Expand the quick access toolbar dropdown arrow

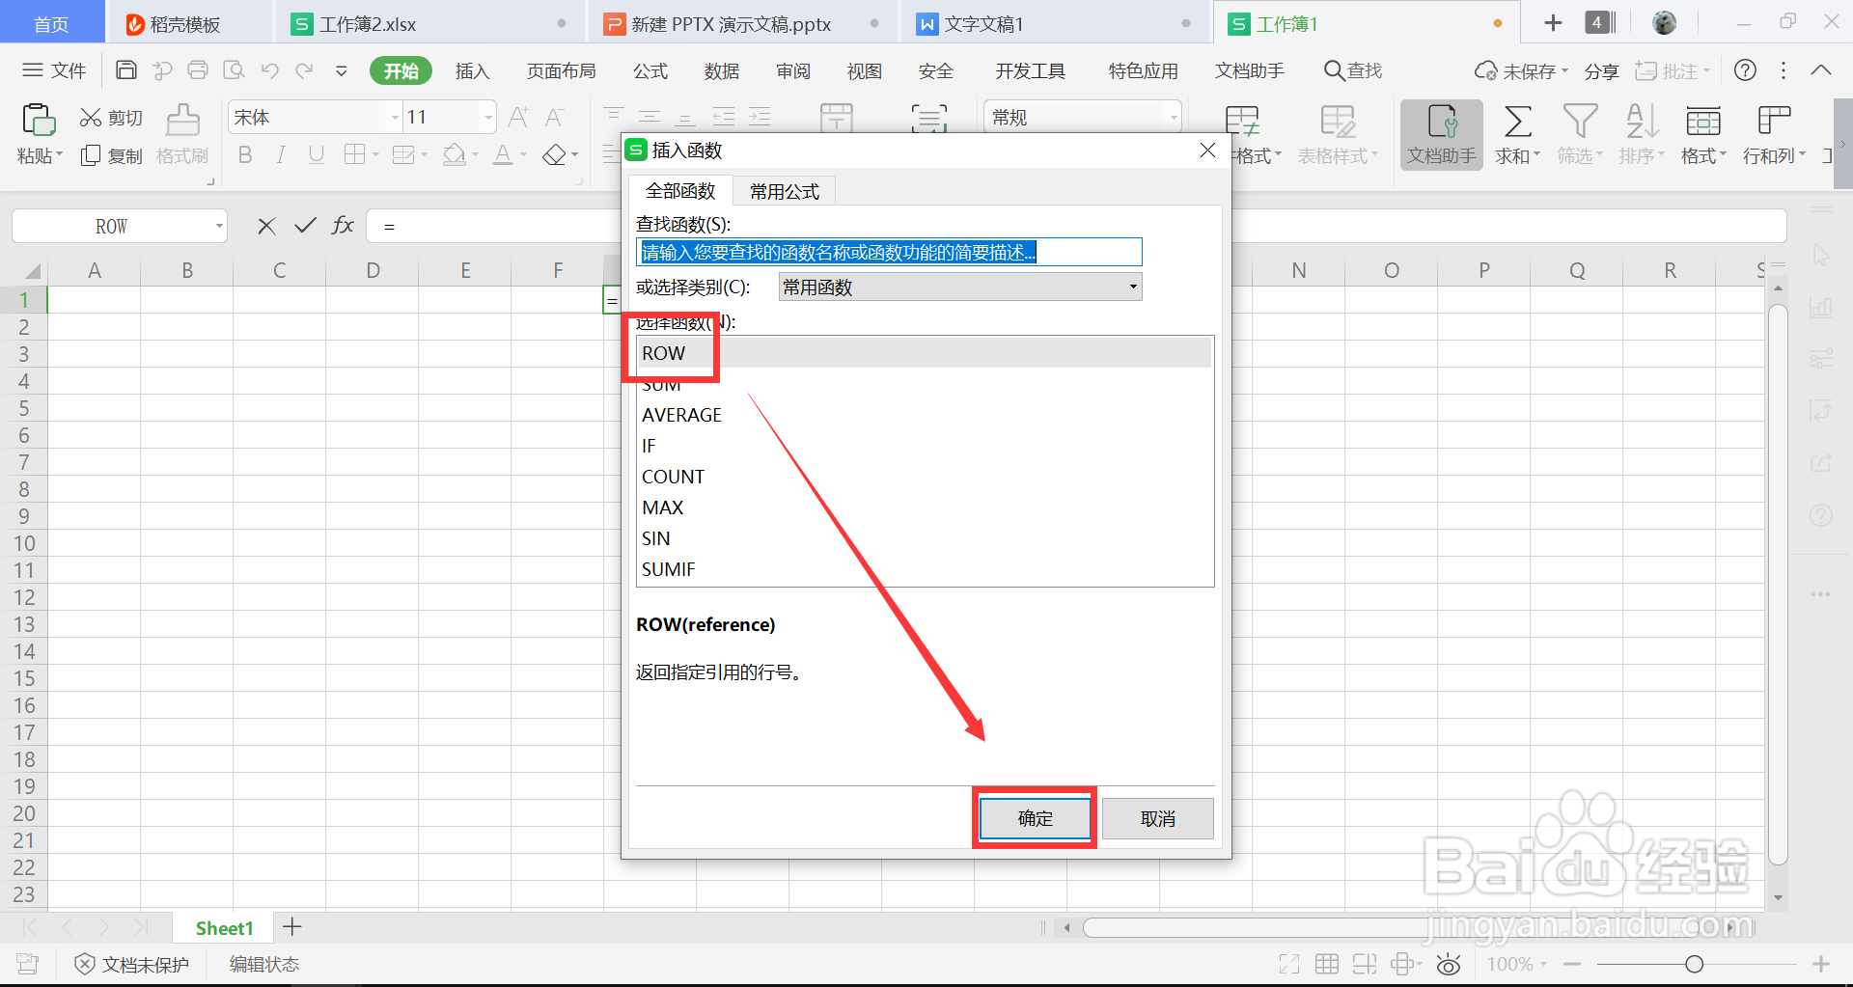coord(341,70)
